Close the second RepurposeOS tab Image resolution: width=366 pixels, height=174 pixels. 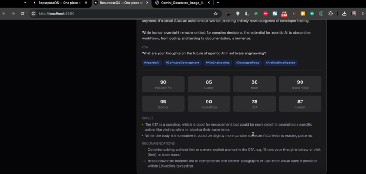coord(147,3)
